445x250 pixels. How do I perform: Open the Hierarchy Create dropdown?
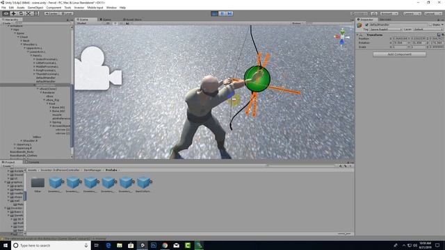point(7,23)
